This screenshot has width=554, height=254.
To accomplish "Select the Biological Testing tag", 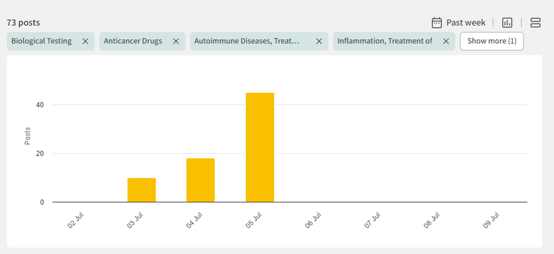I will tap(42, 41).
